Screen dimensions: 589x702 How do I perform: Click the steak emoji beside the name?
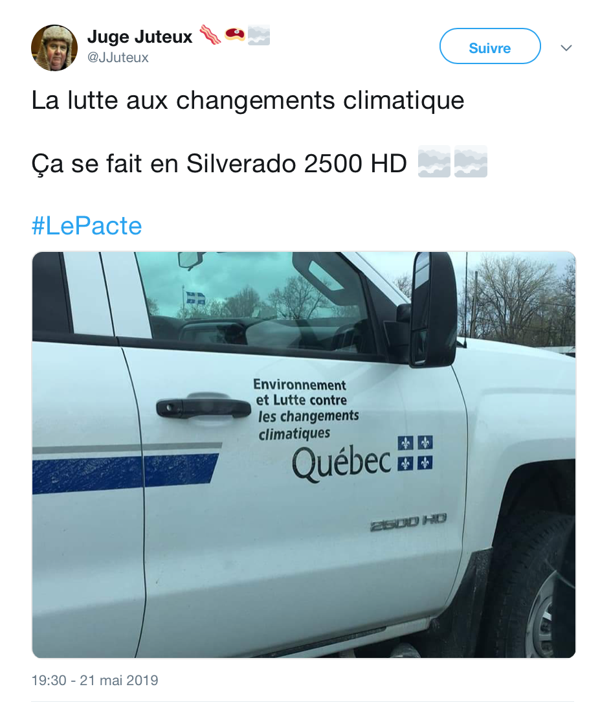[x=234, y=34]
